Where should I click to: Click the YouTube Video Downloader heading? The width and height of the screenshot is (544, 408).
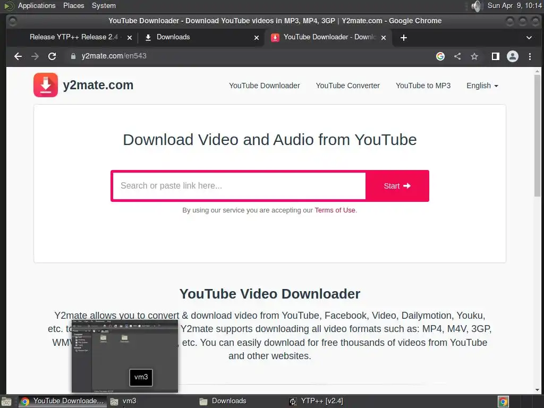click(270, 294)
